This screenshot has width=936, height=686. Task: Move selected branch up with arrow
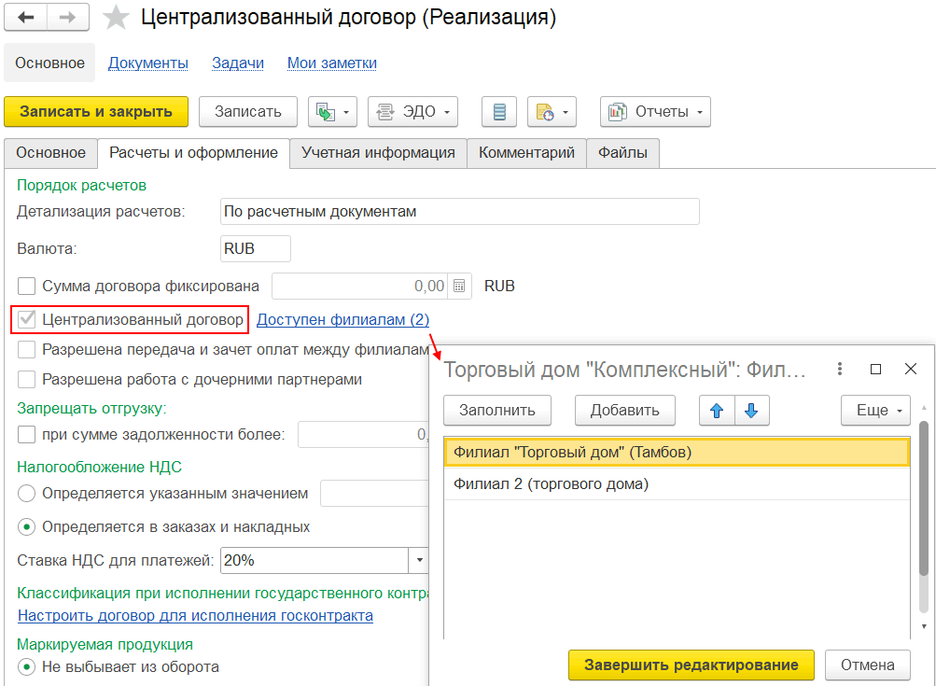[x=717, y=410]
